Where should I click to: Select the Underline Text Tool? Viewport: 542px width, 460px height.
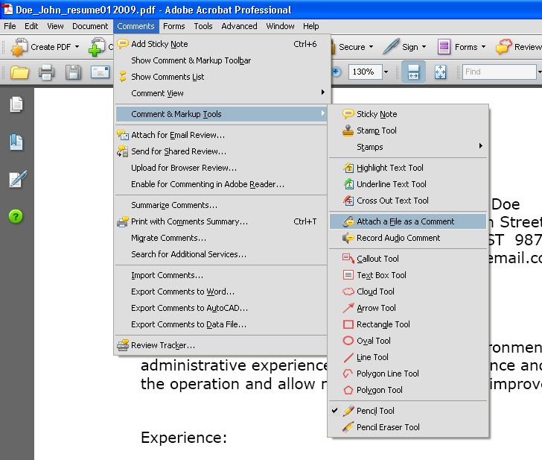[408, 184]
